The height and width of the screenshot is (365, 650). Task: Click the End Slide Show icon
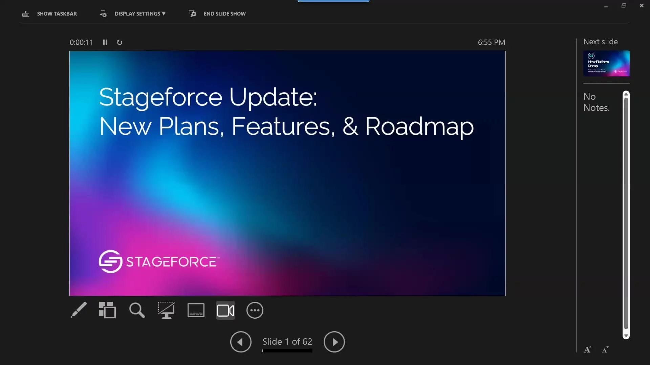coord(192,14)
